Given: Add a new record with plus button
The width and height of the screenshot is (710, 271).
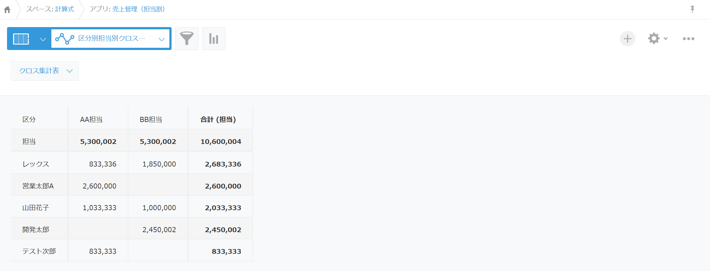Looking at the screenshot, I should pos(628,39).
